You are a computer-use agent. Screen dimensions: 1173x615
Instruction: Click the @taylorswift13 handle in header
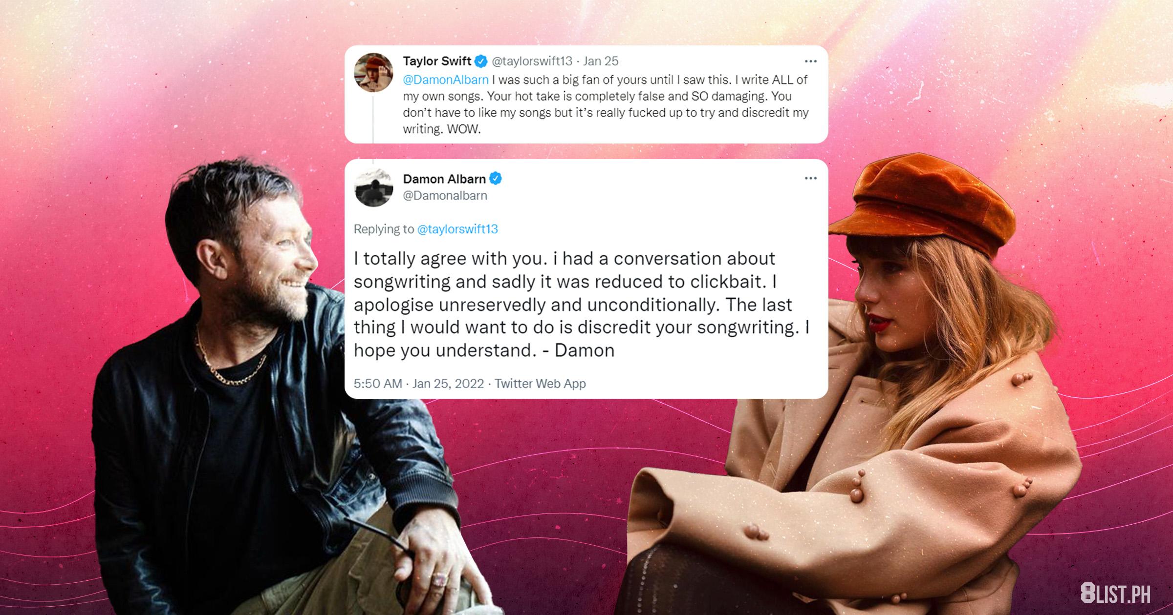(x=532, y=61)
